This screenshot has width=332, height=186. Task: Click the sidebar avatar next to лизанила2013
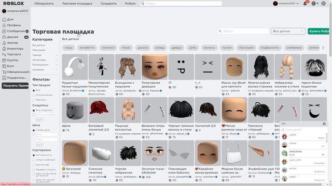pyautogui.click(x=4, y=11)
